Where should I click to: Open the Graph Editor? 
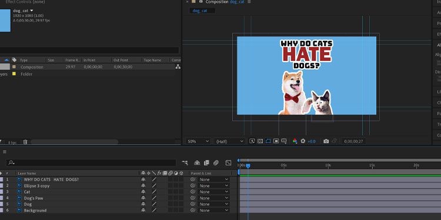(x=228, y=163)
